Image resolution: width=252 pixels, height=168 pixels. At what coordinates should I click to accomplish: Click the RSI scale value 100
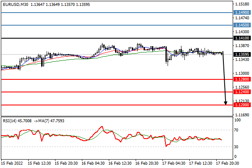238,120
